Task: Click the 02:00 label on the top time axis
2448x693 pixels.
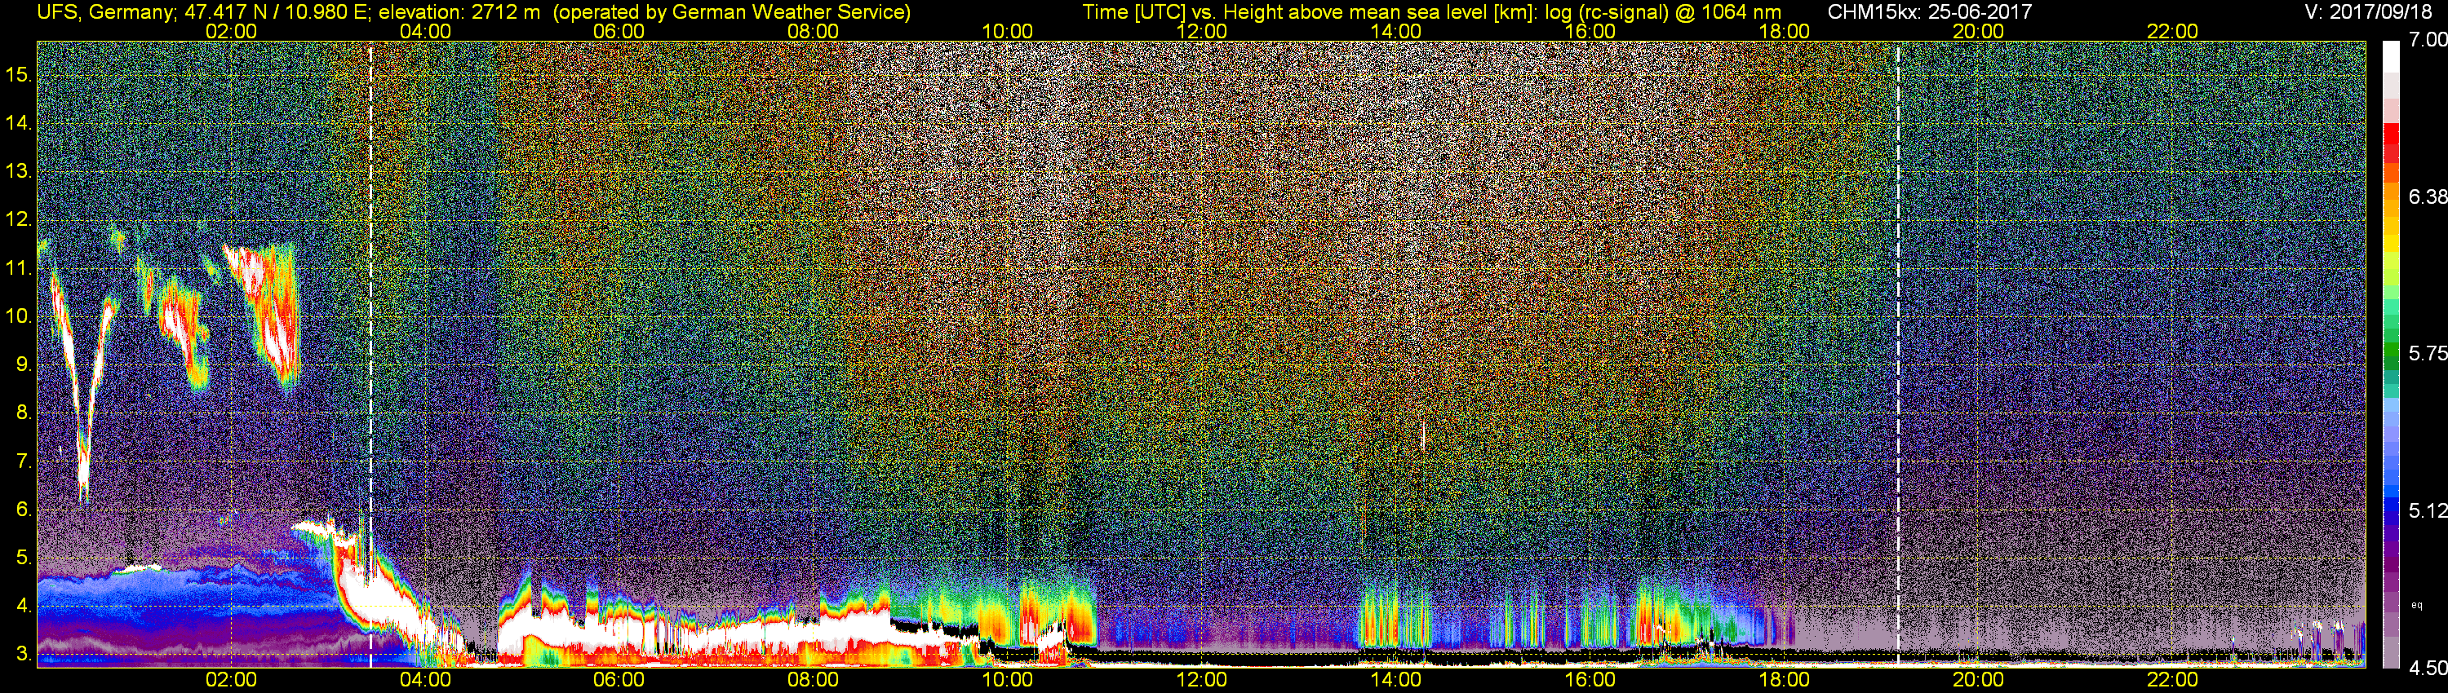Action: point(231,31)
